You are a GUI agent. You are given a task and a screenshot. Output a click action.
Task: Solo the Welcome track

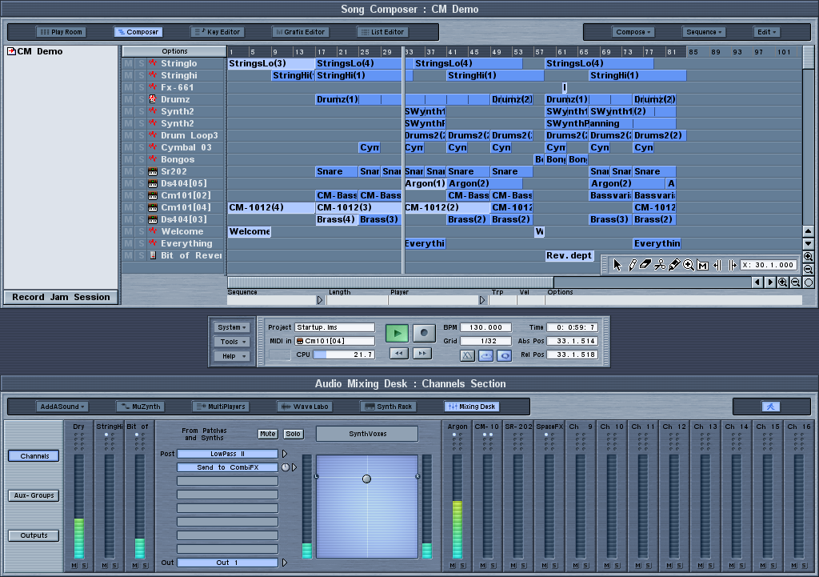(141, 231)
